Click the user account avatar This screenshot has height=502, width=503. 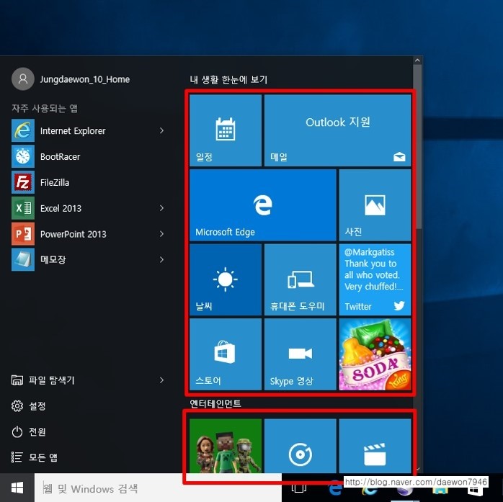coord(23,79)
